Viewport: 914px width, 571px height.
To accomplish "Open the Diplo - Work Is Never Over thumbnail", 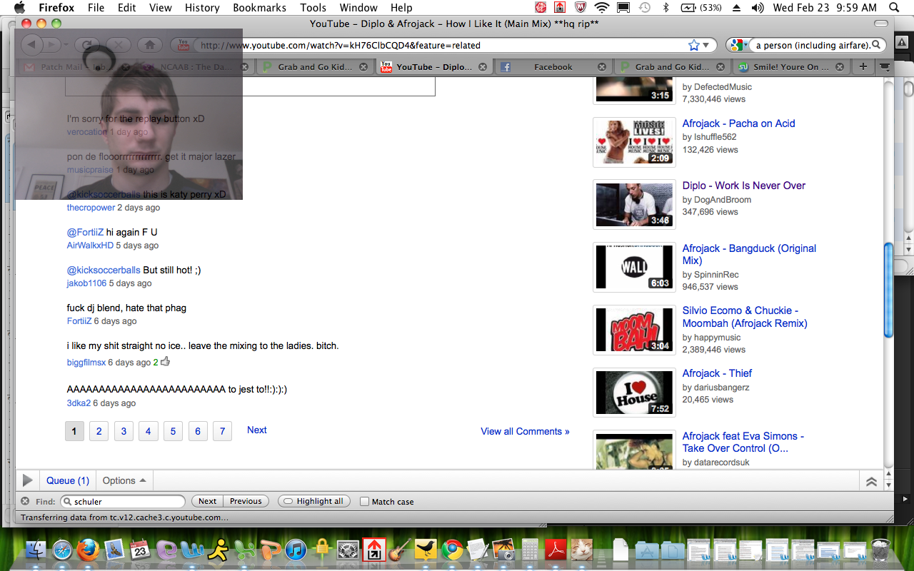I will [x=634, y=205].
